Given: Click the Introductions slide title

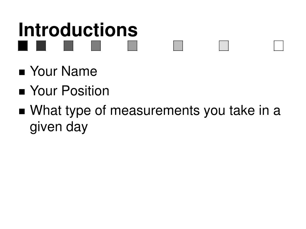Looking at the screenshot, I should [78, 30].
